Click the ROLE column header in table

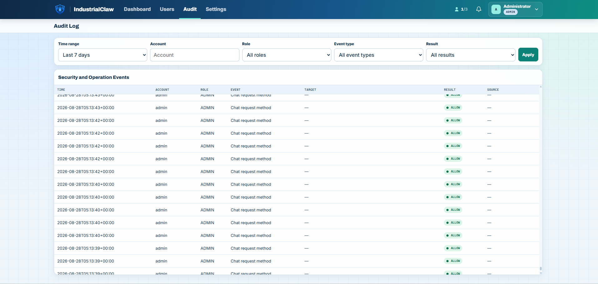204,90
